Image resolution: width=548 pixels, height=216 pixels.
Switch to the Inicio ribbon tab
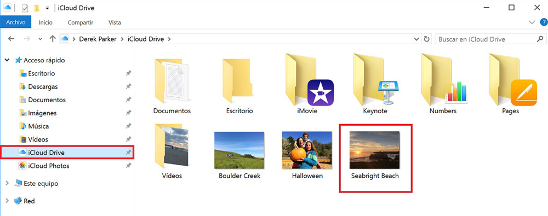tap(45, 22)
